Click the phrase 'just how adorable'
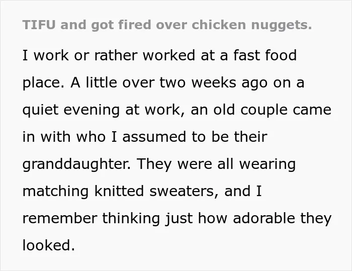Screen dimensions: 352x271 [x=230, y=219]
